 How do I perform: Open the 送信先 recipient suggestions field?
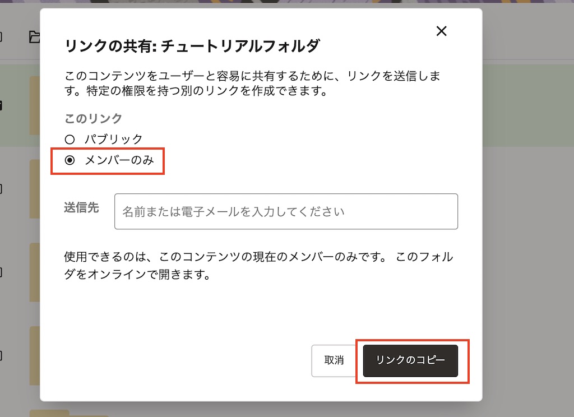(286, 211)
